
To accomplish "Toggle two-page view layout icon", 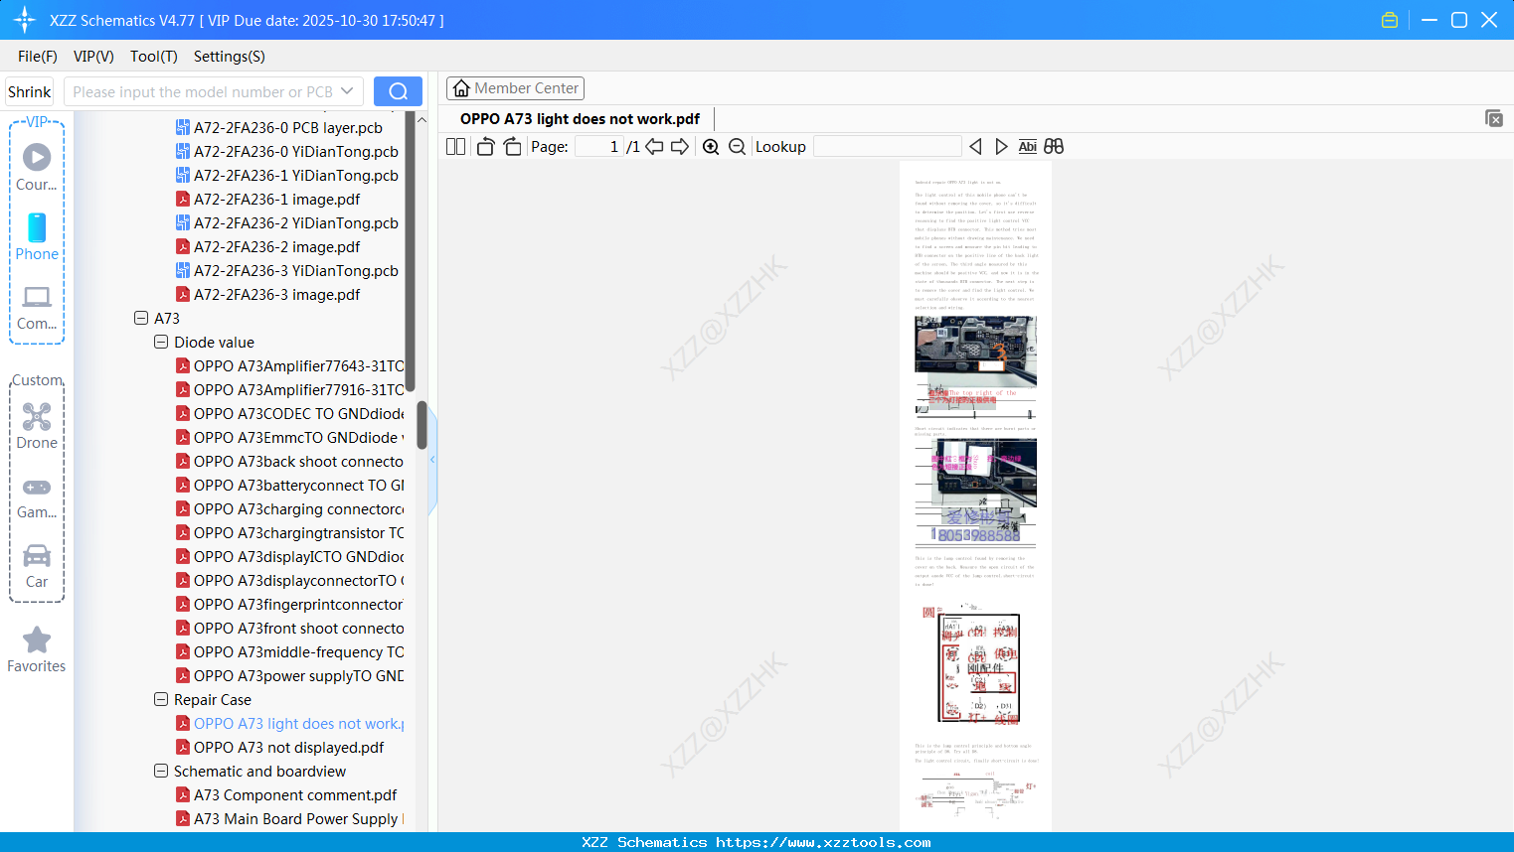I will click(x=456, y=146).
